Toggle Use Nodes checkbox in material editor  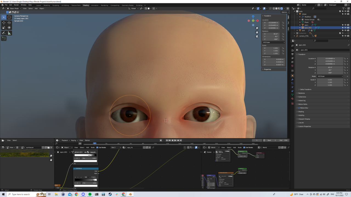pos(97,147)
